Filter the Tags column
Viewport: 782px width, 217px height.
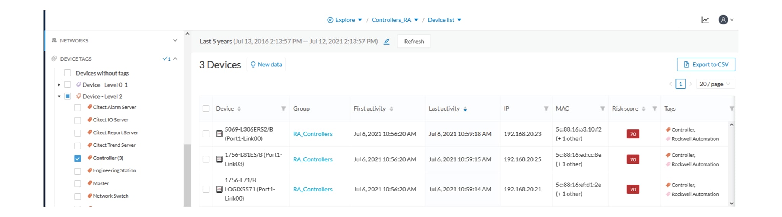[x=731, y=109]
